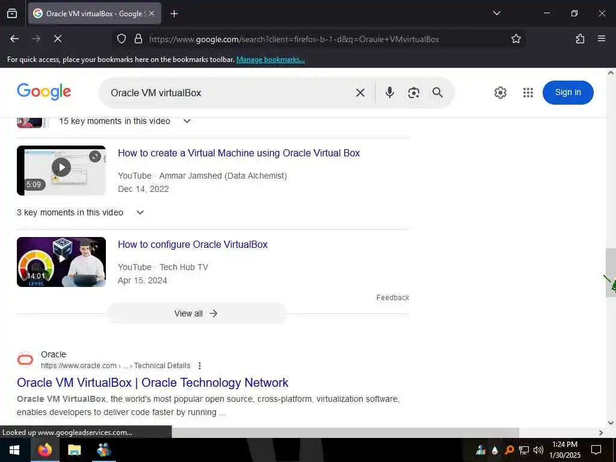Image resolution: width=616 pixels, height=462 pixels.
Task: Bookmark this page with star icon
Action: pos(516,38)
